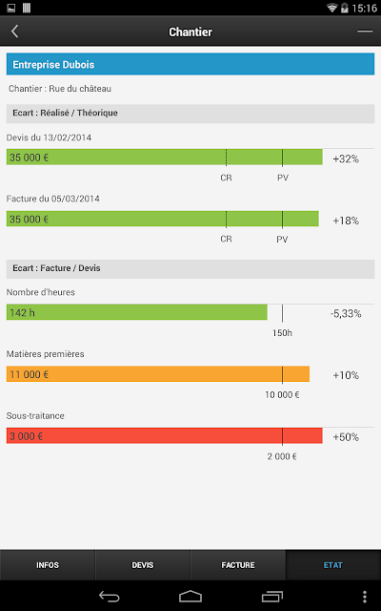Open the recent apps button
This screenshot has width=381, height=611.
pos(271,596)
